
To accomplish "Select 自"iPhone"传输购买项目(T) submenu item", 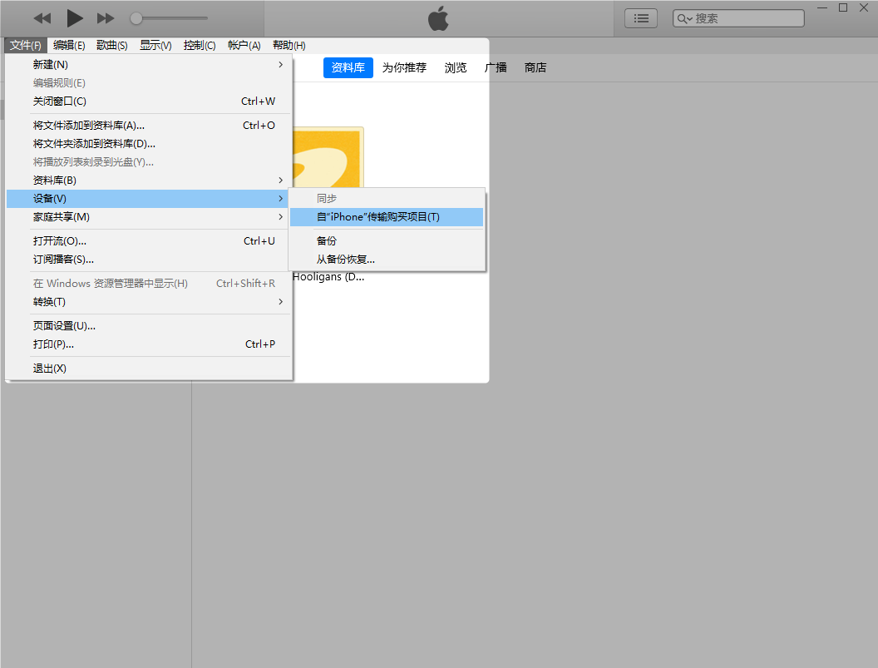I will tap(387, 217).
